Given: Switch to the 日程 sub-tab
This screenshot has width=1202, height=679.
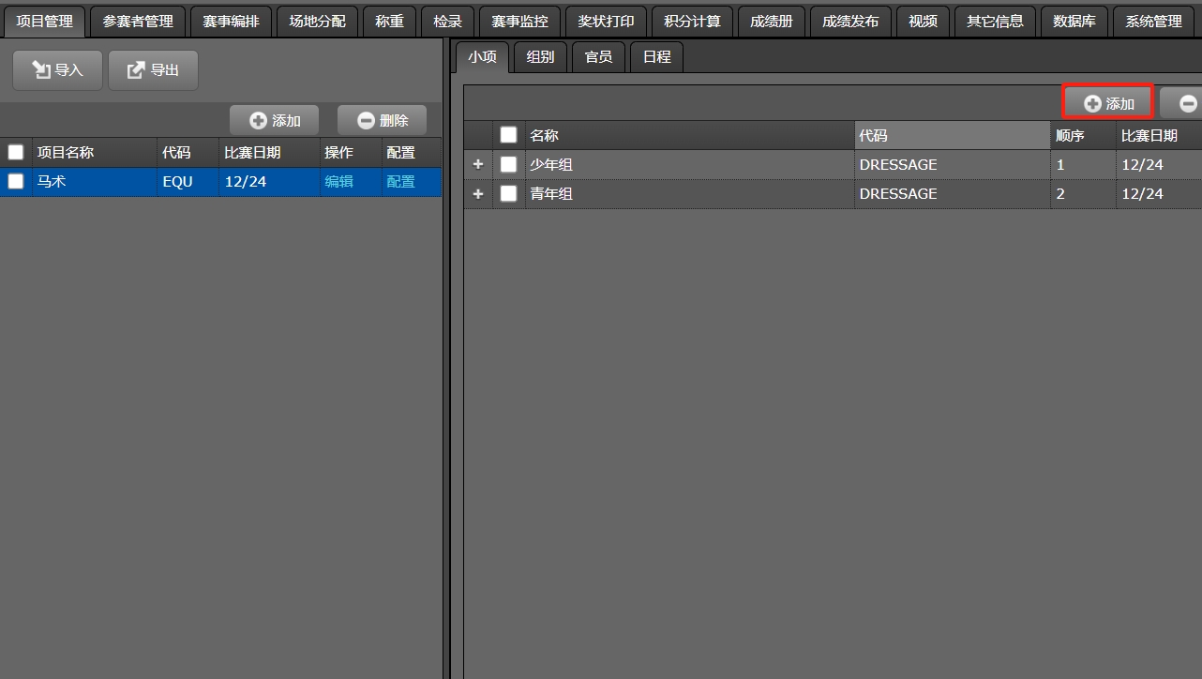Looking at the screenshot, I should coord(656,57).
